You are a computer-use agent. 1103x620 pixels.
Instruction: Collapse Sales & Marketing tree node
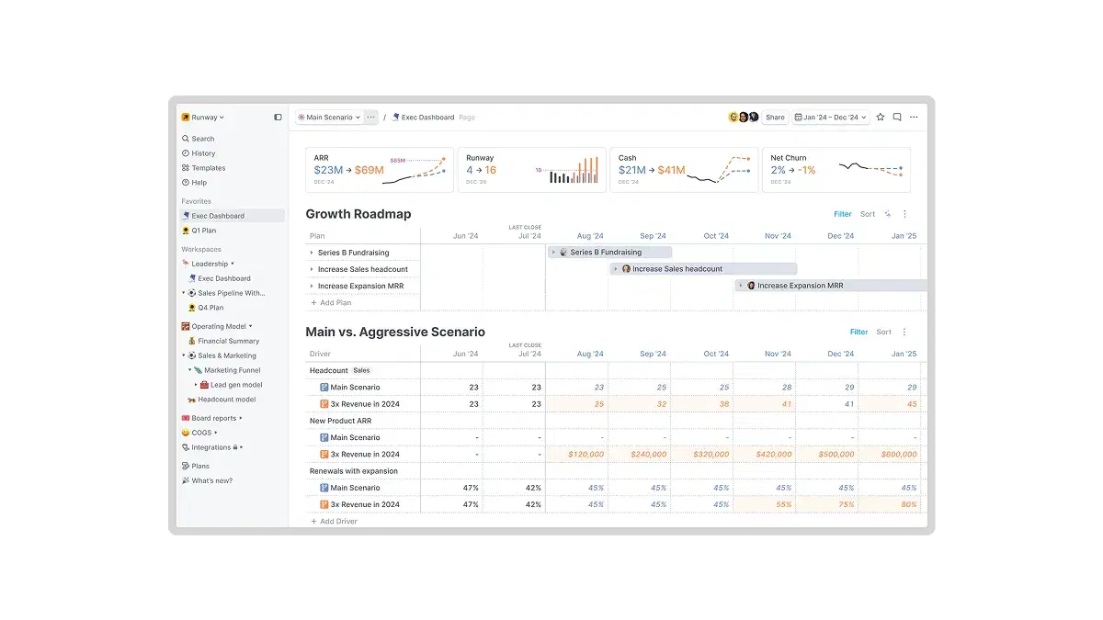184,355
